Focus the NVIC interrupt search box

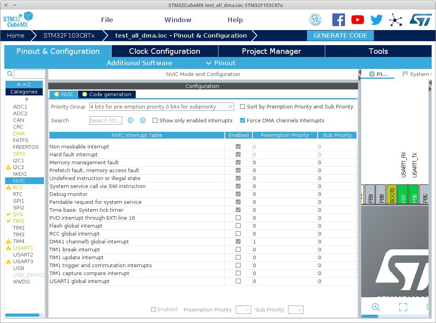(x=106, y=120)
